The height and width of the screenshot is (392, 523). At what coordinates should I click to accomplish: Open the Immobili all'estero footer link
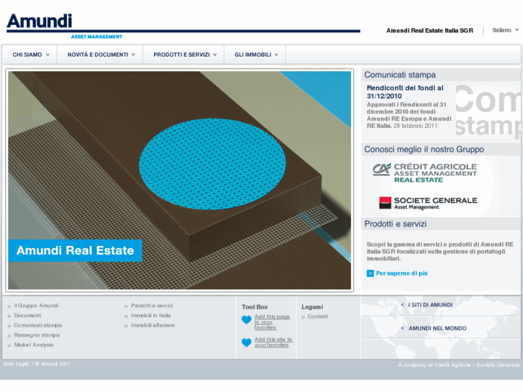[x=153, y=325]
